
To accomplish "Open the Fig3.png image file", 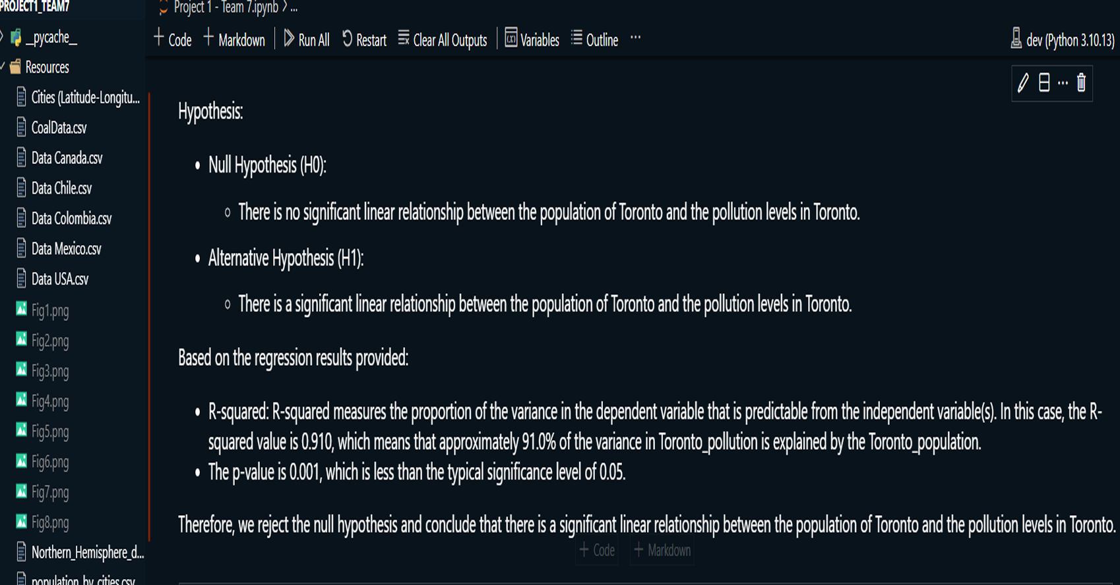I will pos(49,372).
